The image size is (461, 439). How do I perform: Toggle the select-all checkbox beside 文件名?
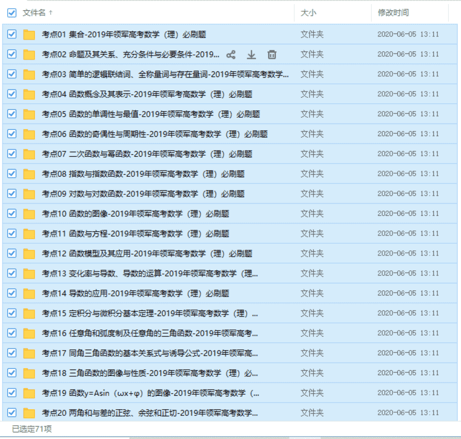pyautogui.click(x=12, y=13)
